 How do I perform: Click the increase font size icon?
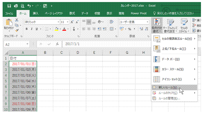pos(72,22)
